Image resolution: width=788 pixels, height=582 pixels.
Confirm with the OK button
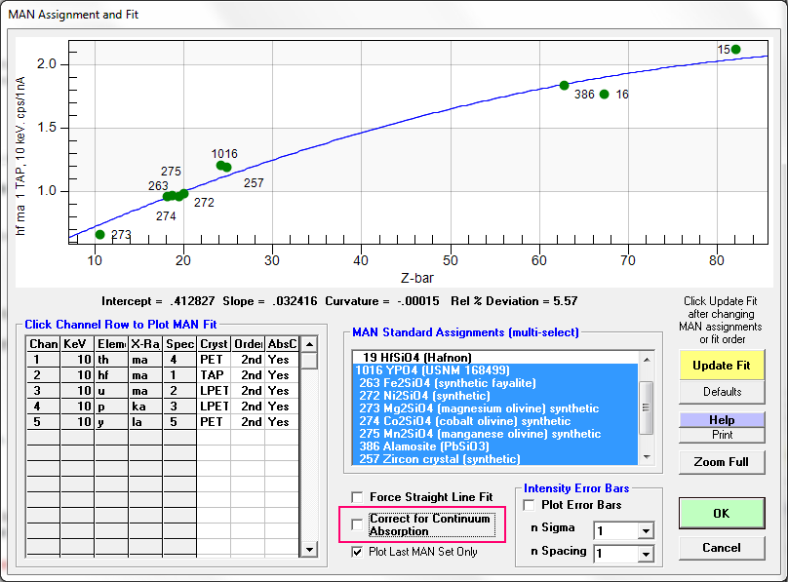(x=723, y=513)
